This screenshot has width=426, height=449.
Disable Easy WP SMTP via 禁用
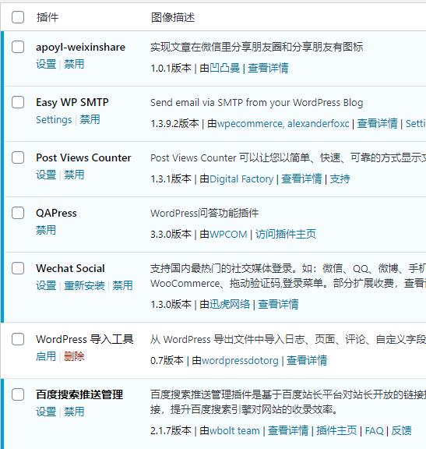(x=90, y=119)
